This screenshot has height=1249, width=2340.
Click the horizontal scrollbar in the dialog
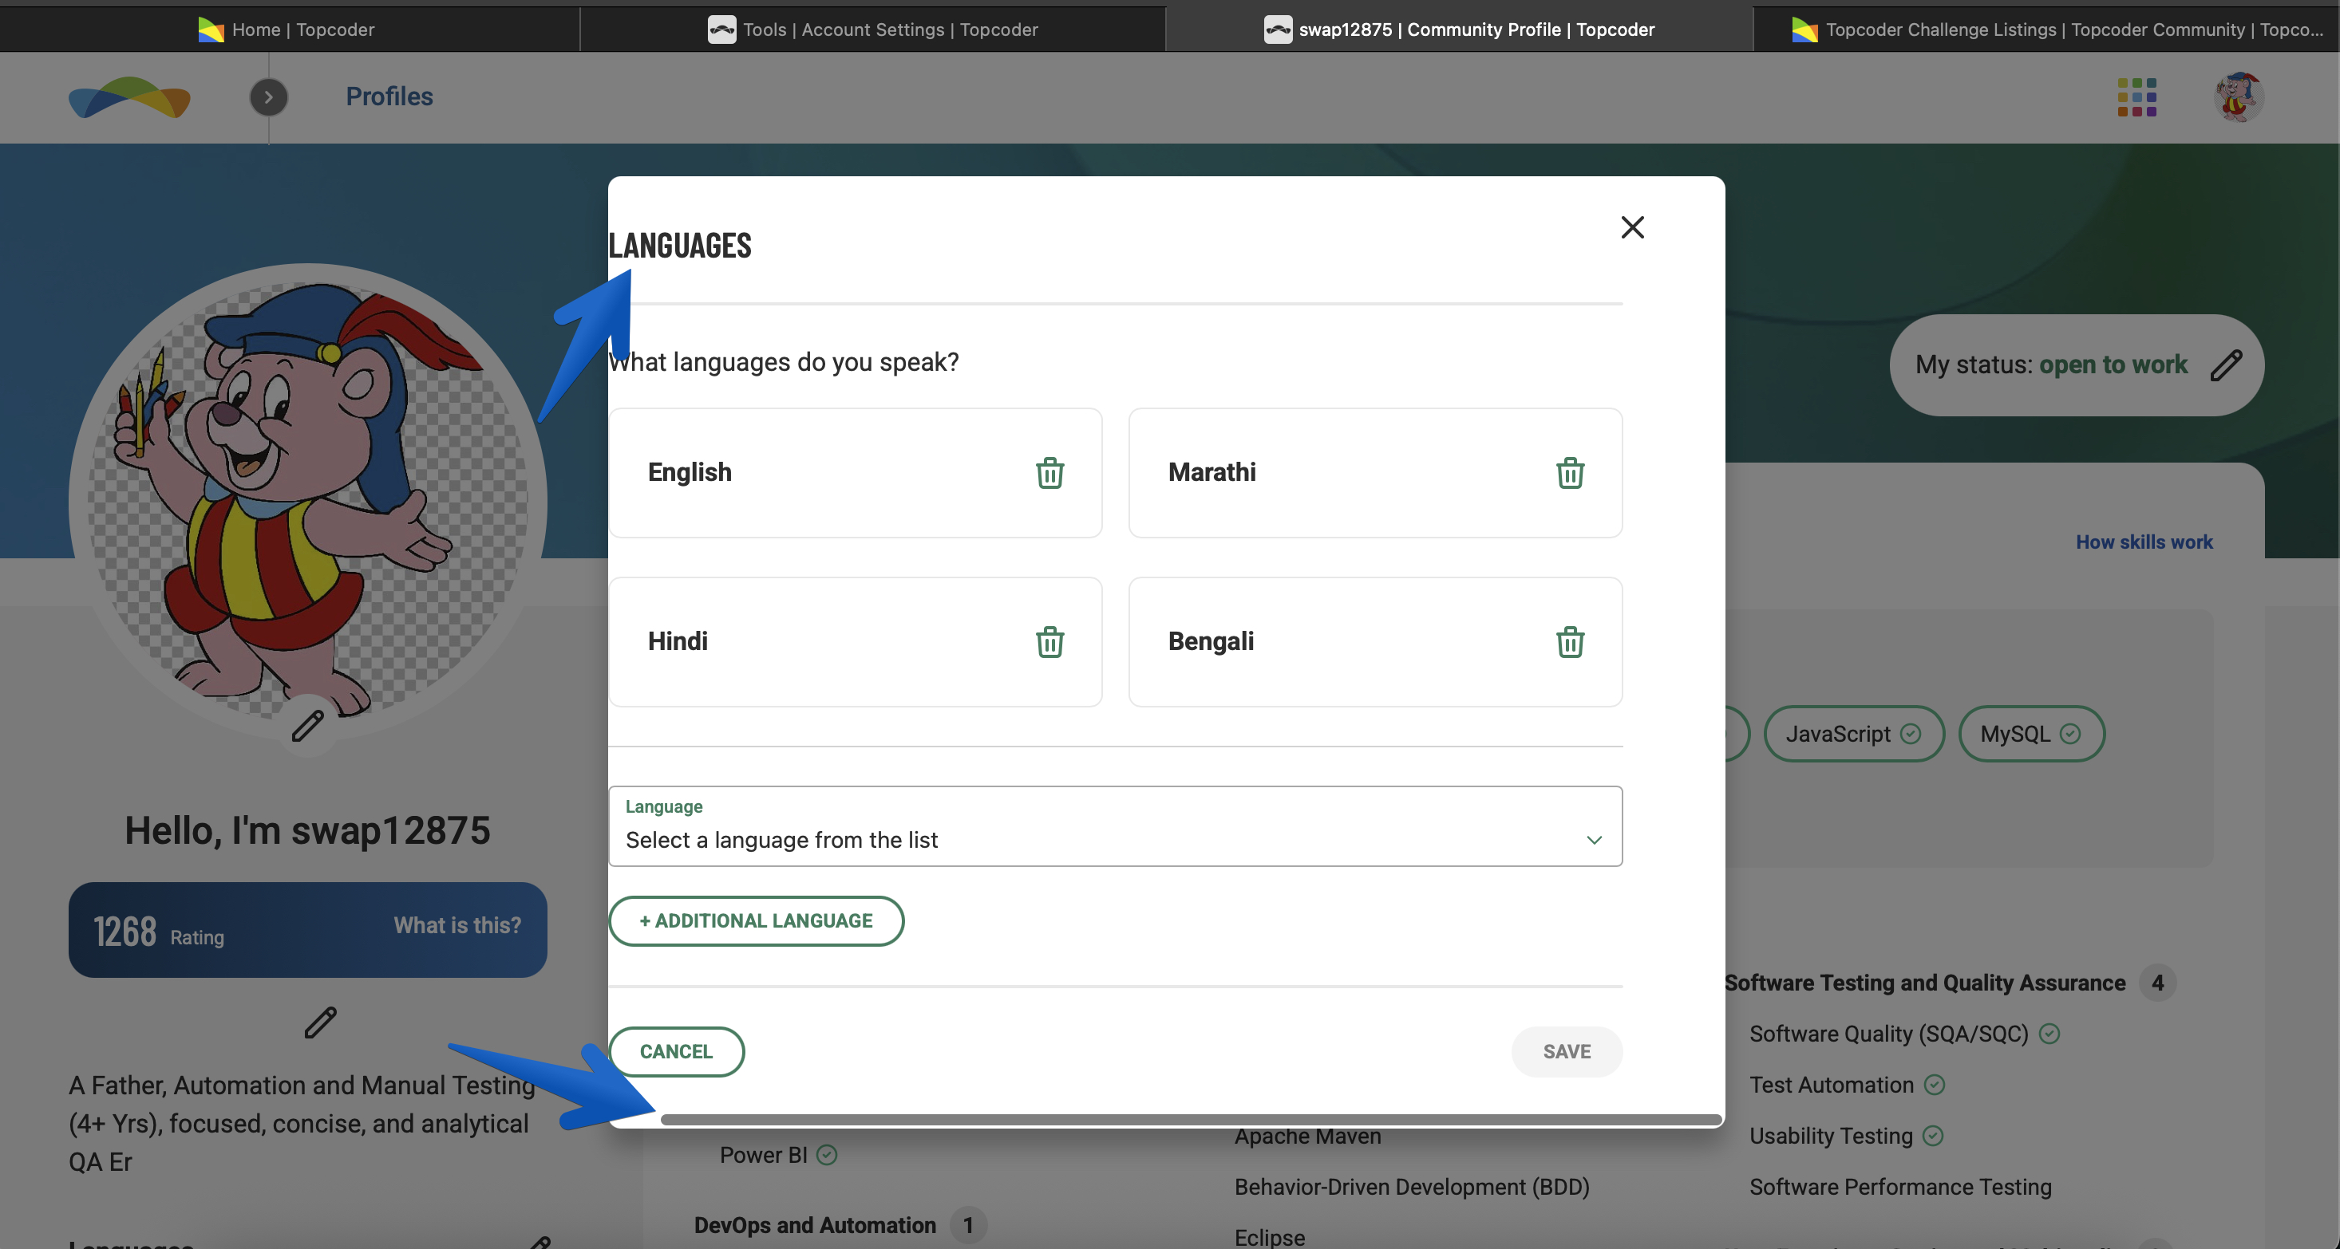click(x=1190, y=1119)
